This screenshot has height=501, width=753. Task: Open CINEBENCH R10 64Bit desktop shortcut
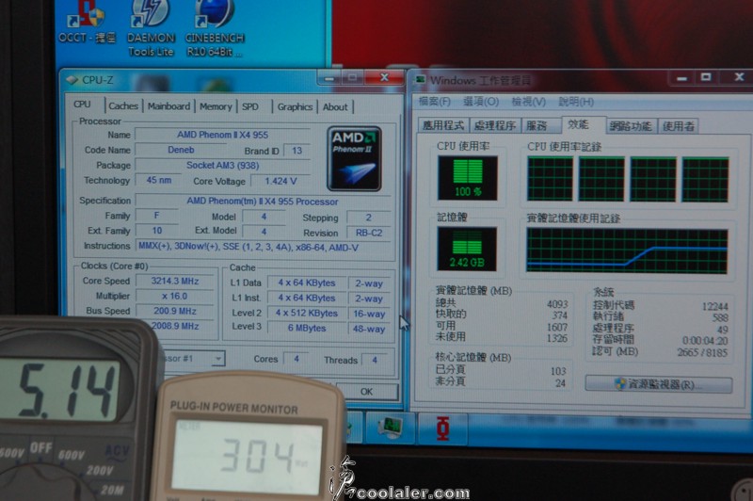[x=215, y=28]
